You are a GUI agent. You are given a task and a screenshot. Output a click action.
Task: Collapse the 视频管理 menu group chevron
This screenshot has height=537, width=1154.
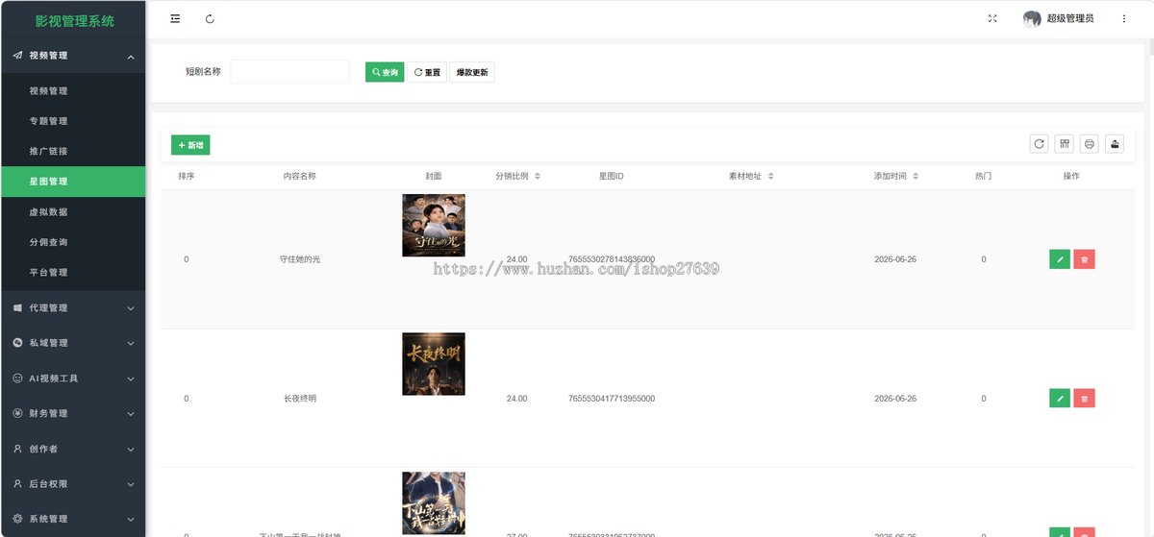tap(131, 57)
